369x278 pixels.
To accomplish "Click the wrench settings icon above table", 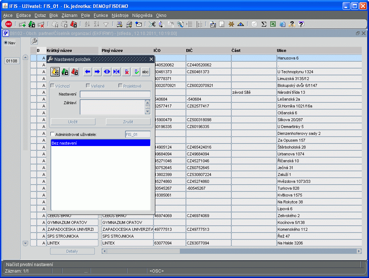I will 34,41.
